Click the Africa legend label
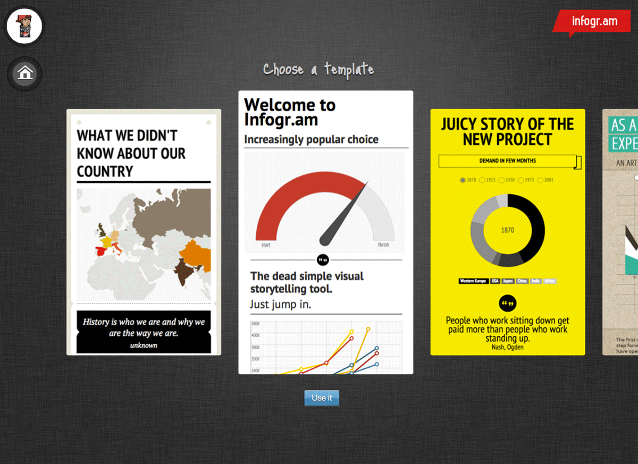The height and width of the screenshot is (464, 638). tap(550, 281)
